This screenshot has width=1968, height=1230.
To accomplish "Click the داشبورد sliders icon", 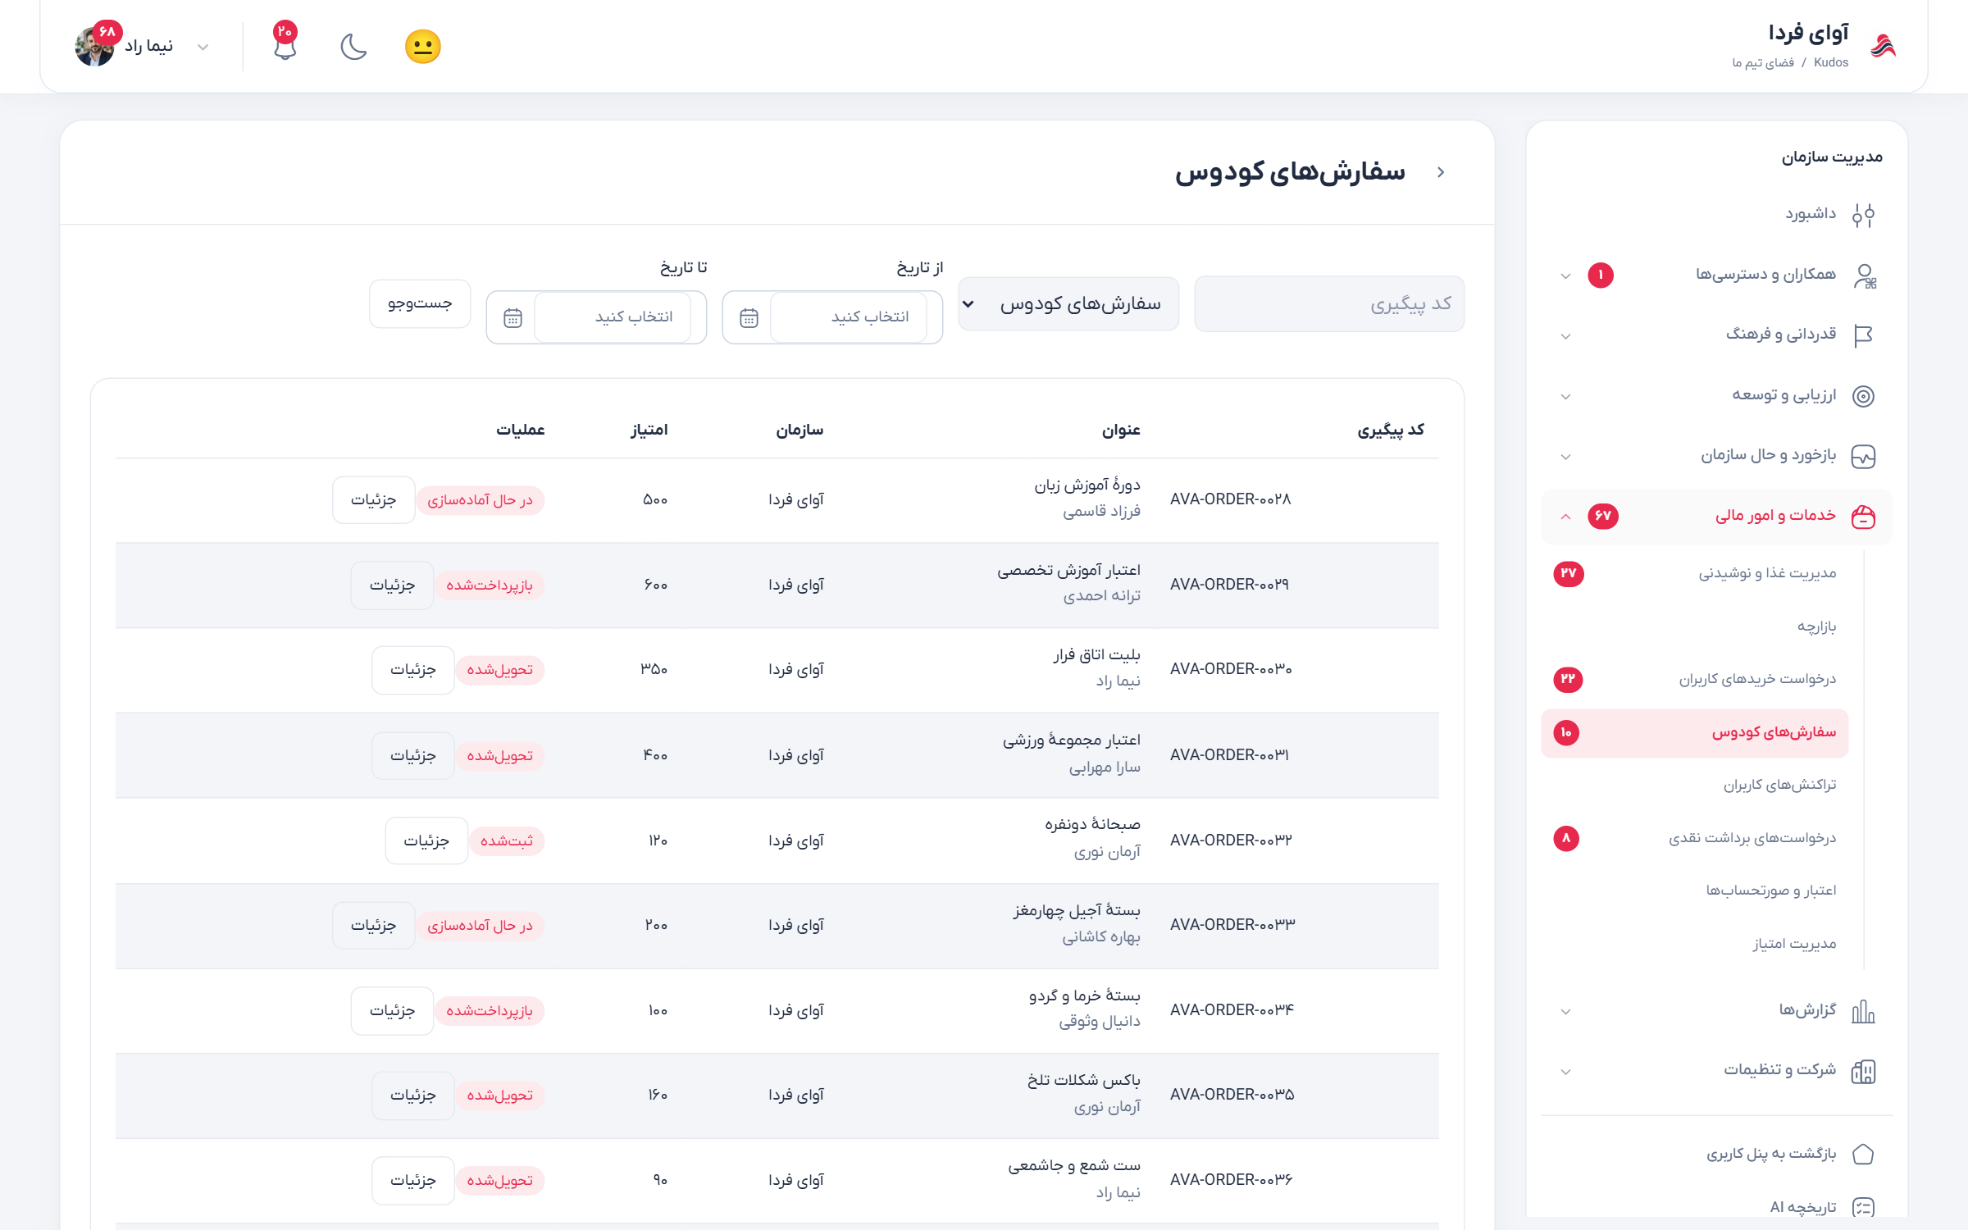I will click(x=1863, y=215).
